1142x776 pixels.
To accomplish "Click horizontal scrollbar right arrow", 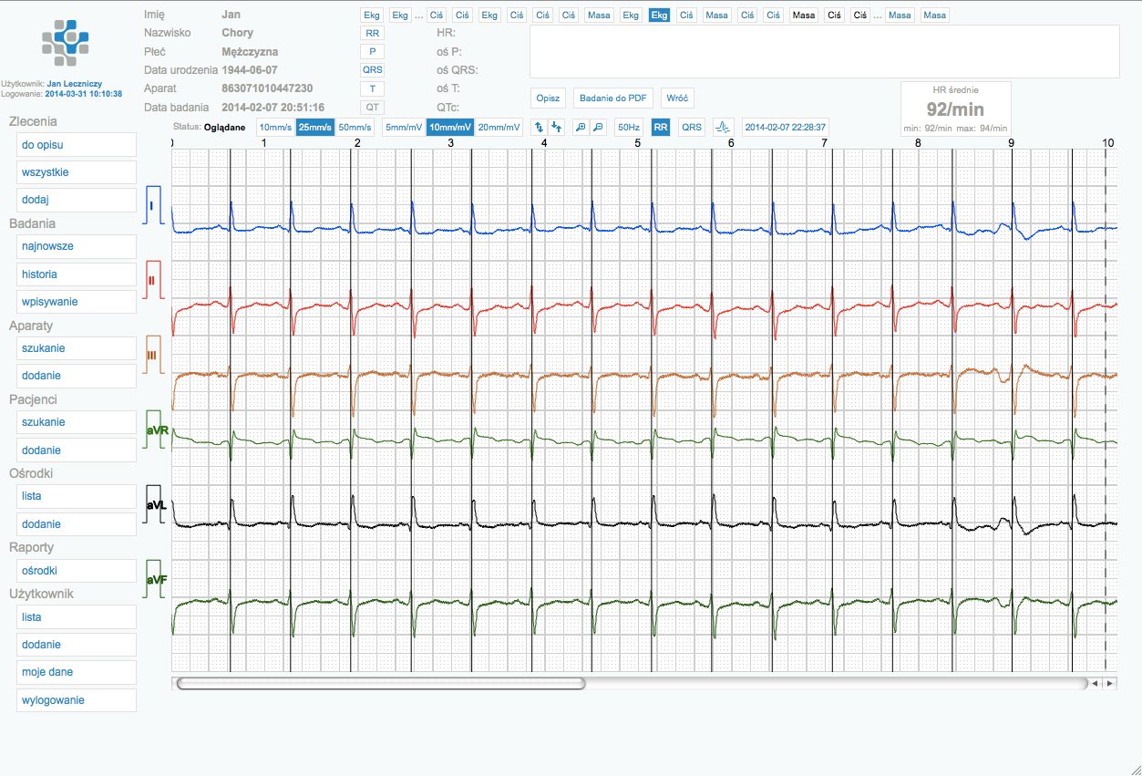I will pyautogui.click(x=1110, y=683).
